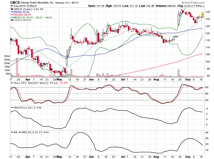Click the green up-triangle after Chg value
The image size is (214, 159).
pos(204,6)
